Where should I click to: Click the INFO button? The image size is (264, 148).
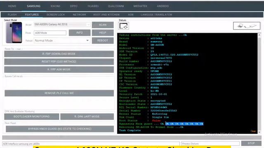(x=80, y=32)
